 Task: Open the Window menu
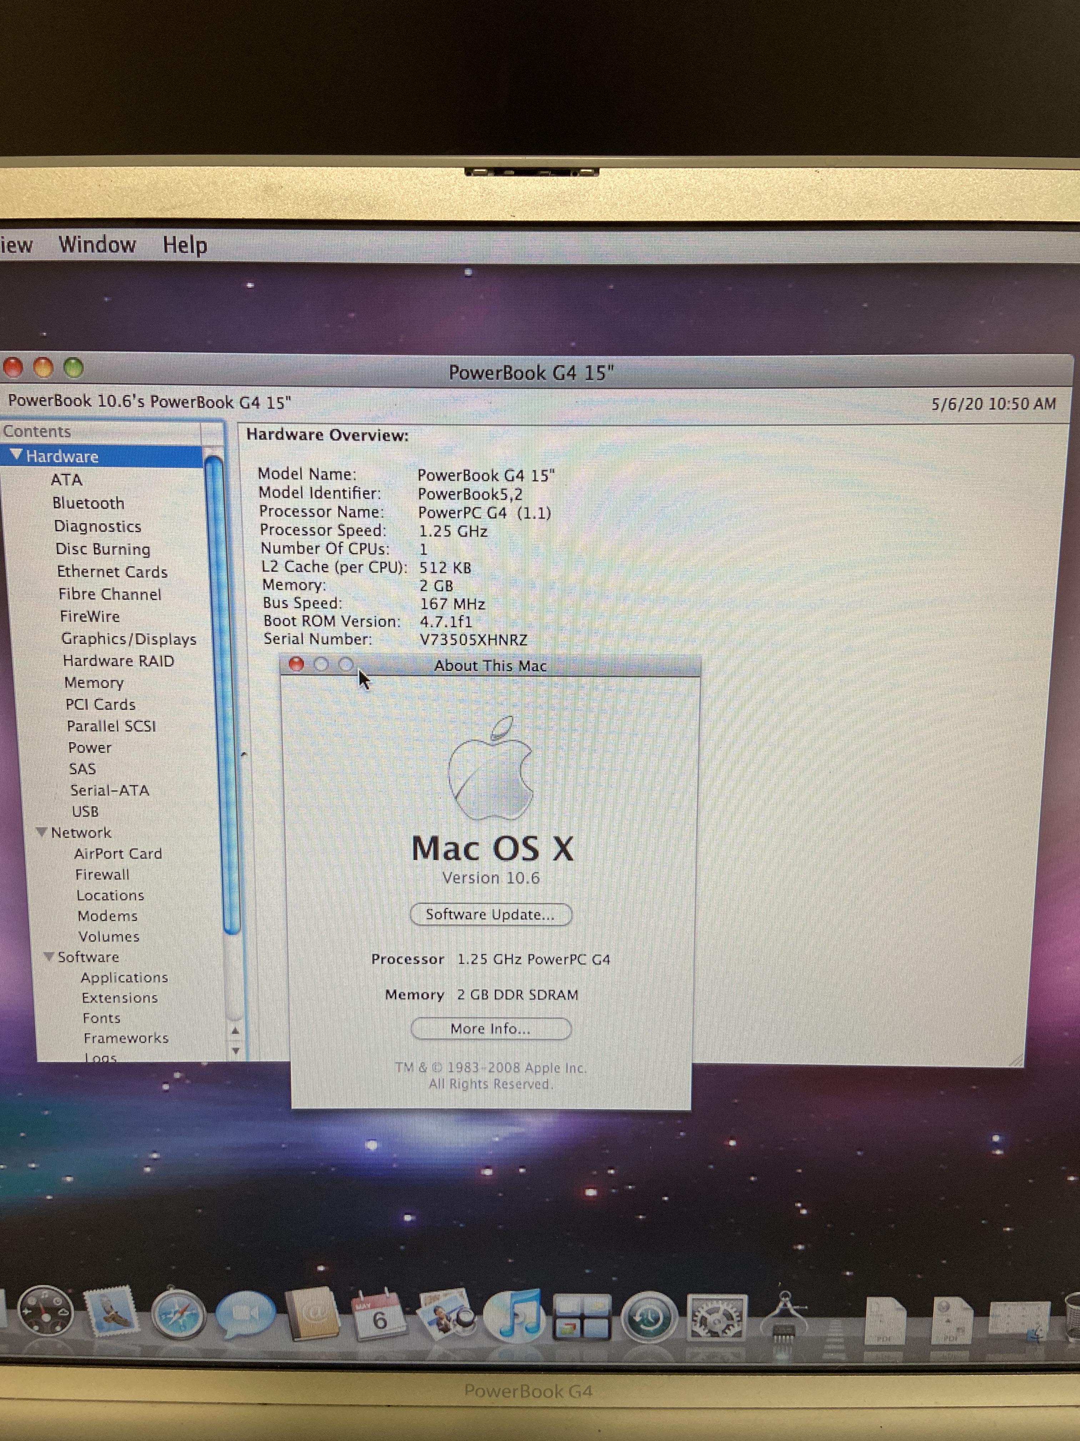[x=97, y=244]
